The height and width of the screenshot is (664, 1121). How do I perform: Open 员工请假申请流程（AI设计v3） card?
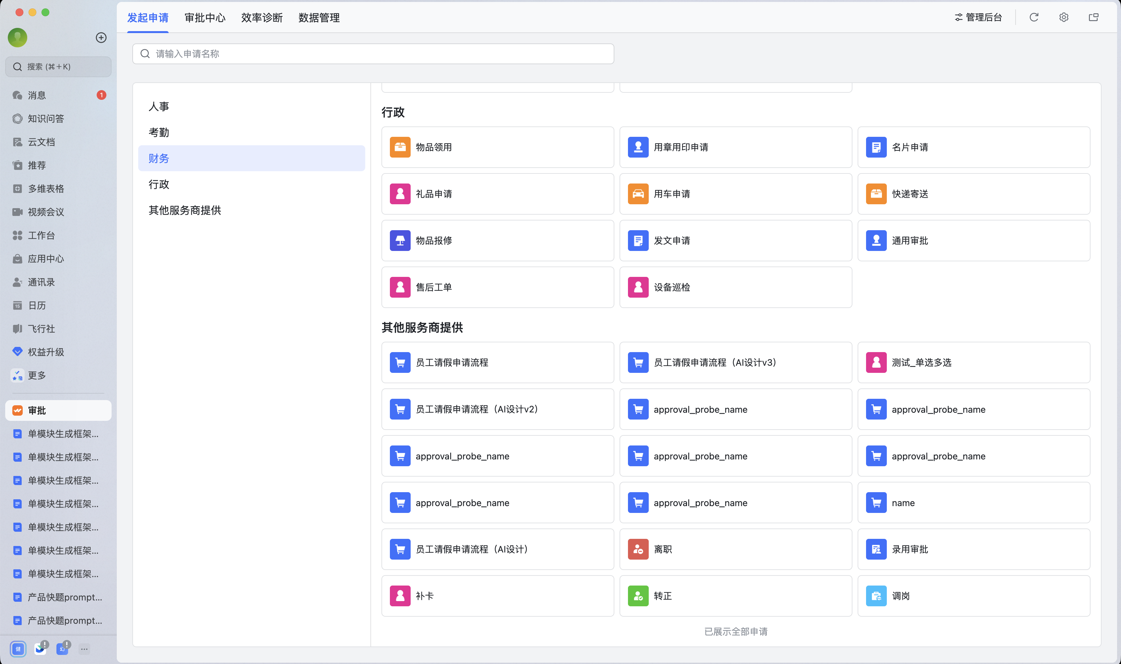tap(736, 362)
